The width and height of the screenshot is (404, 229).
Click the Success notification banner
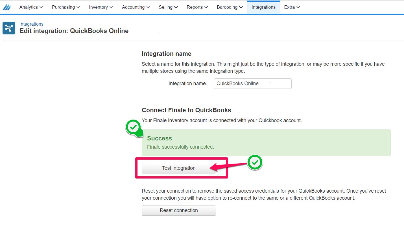coord(266,143)
